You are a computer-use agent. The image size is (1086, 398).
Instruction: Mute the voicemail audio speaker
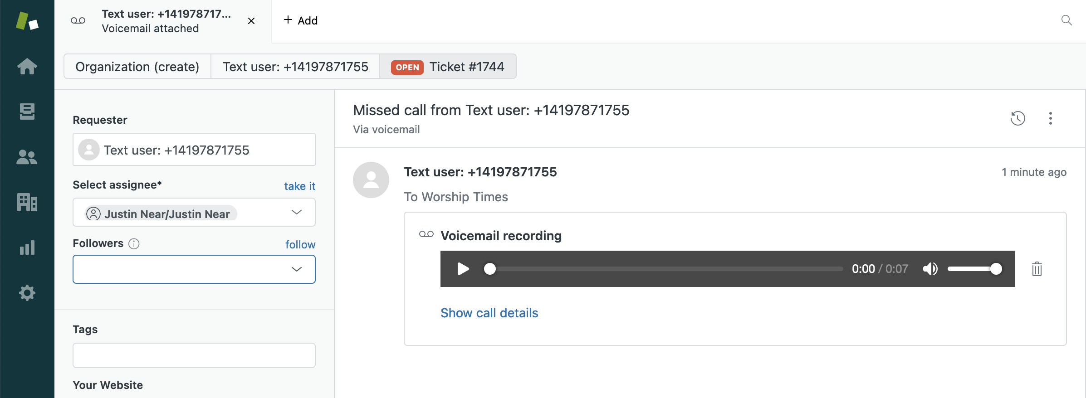pos(930,269)
